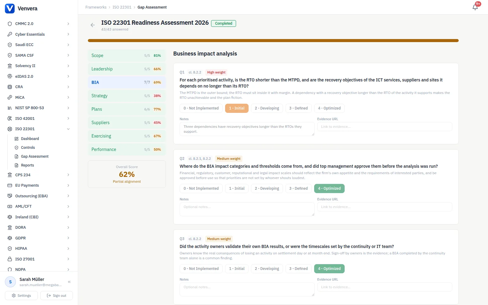Click the MiCA coins icon
Screen dimensions: 488x305
10,97
